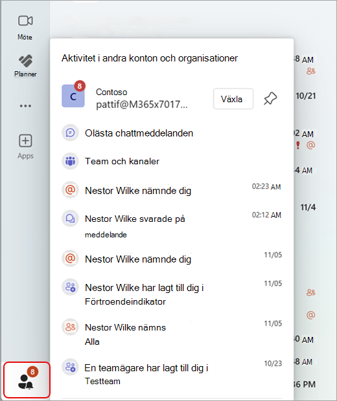The width and height of the screenshot is (337, 401).
Task: Click the add-to-team icon beside Testteam notification
Action: tap(70, 367)
